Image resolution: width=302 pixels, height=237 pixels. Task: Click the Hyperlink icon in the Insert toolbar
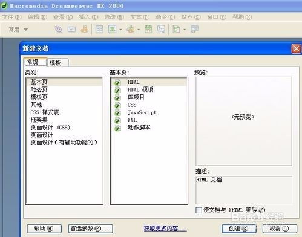tap(59, 30)
